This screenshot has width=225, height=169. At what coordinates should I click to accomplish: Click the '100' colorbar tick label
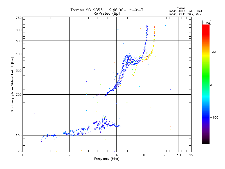pyautogui.click(x=213, y=52)
